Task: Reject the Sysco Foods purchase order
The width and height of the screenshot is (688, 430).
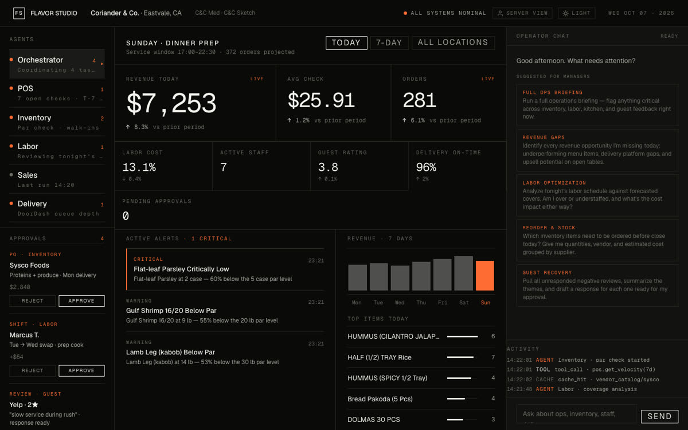Action: click(33, 301)
